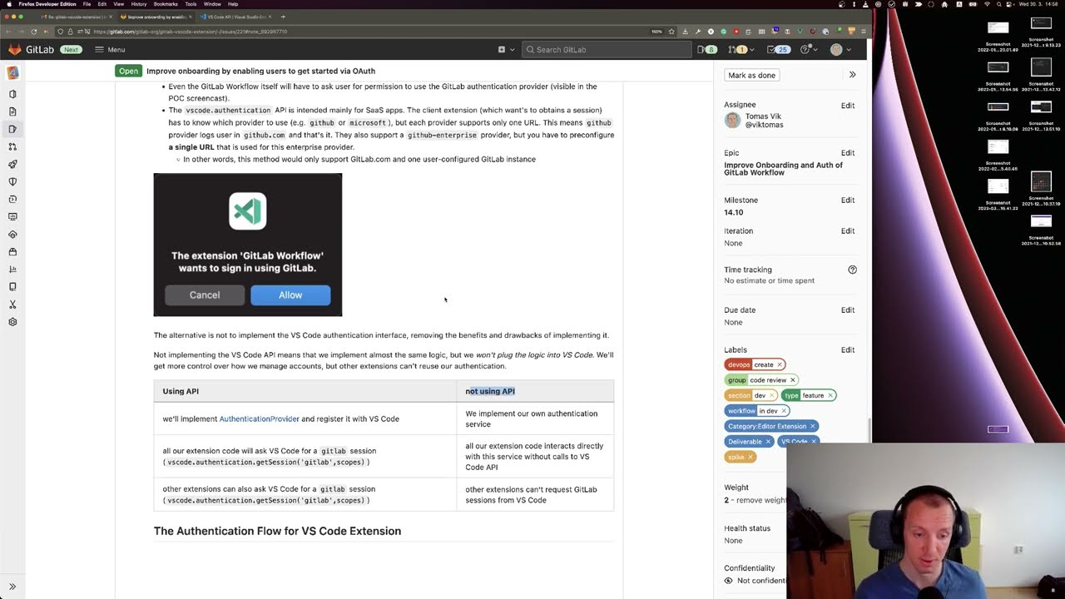Remove the devops create label

point(780,364)
